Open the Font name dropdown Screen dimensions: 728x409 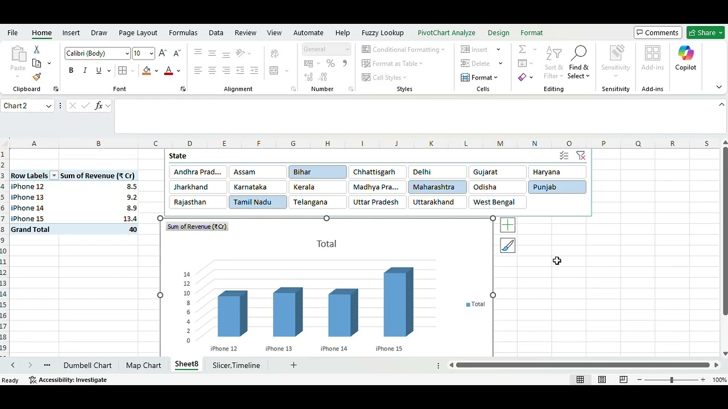coord(127,53)
